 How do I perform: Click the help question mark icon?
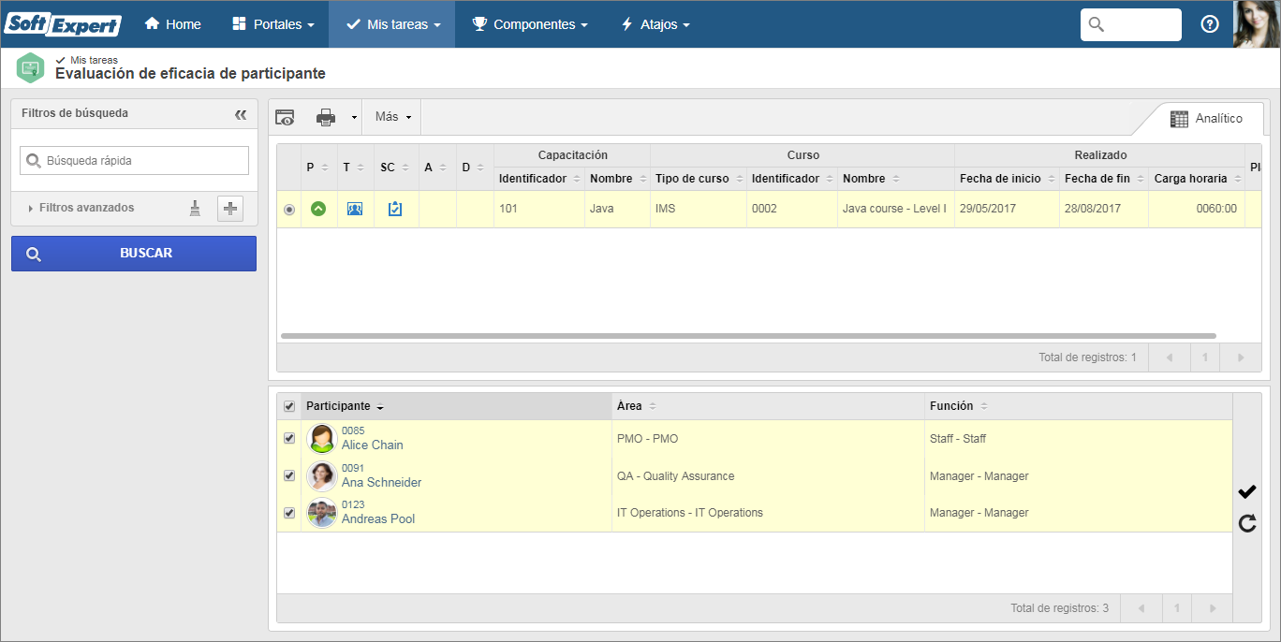1210,24
